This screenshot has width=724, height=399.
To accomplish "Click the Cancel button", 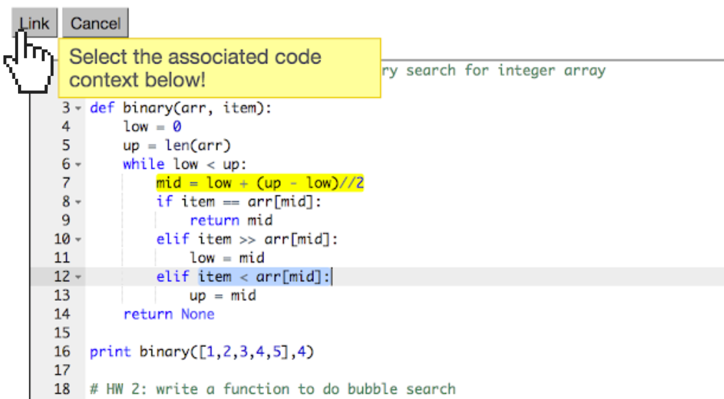I will click(x=95, y=22).
